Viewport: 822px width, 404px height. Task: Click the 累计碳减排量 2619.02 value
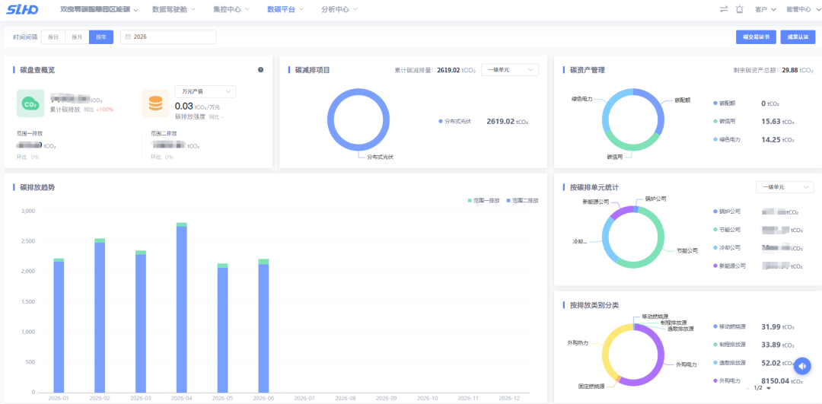[x=448, y=70]
